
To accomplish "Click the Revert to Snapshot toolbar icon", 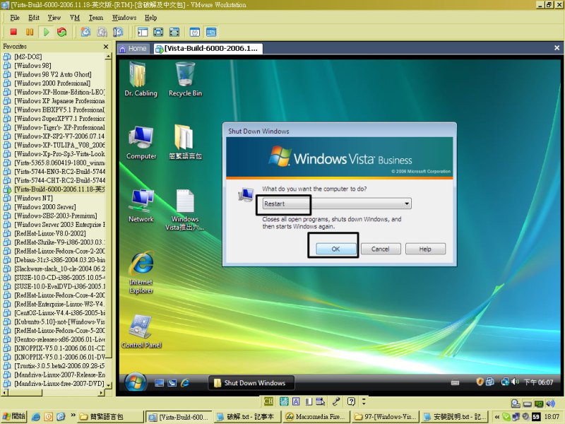I will [102, 32].
